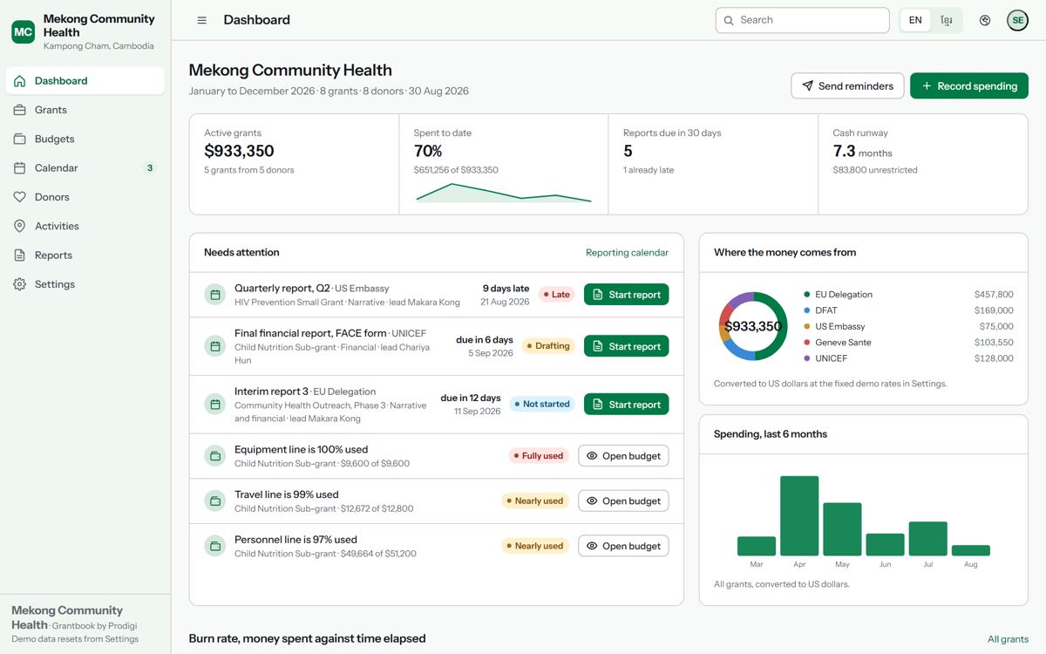This screenshot has height=654, width=1046.
Task: Click the Nearly used badge on Personnel line
Action: coord(534,546)
